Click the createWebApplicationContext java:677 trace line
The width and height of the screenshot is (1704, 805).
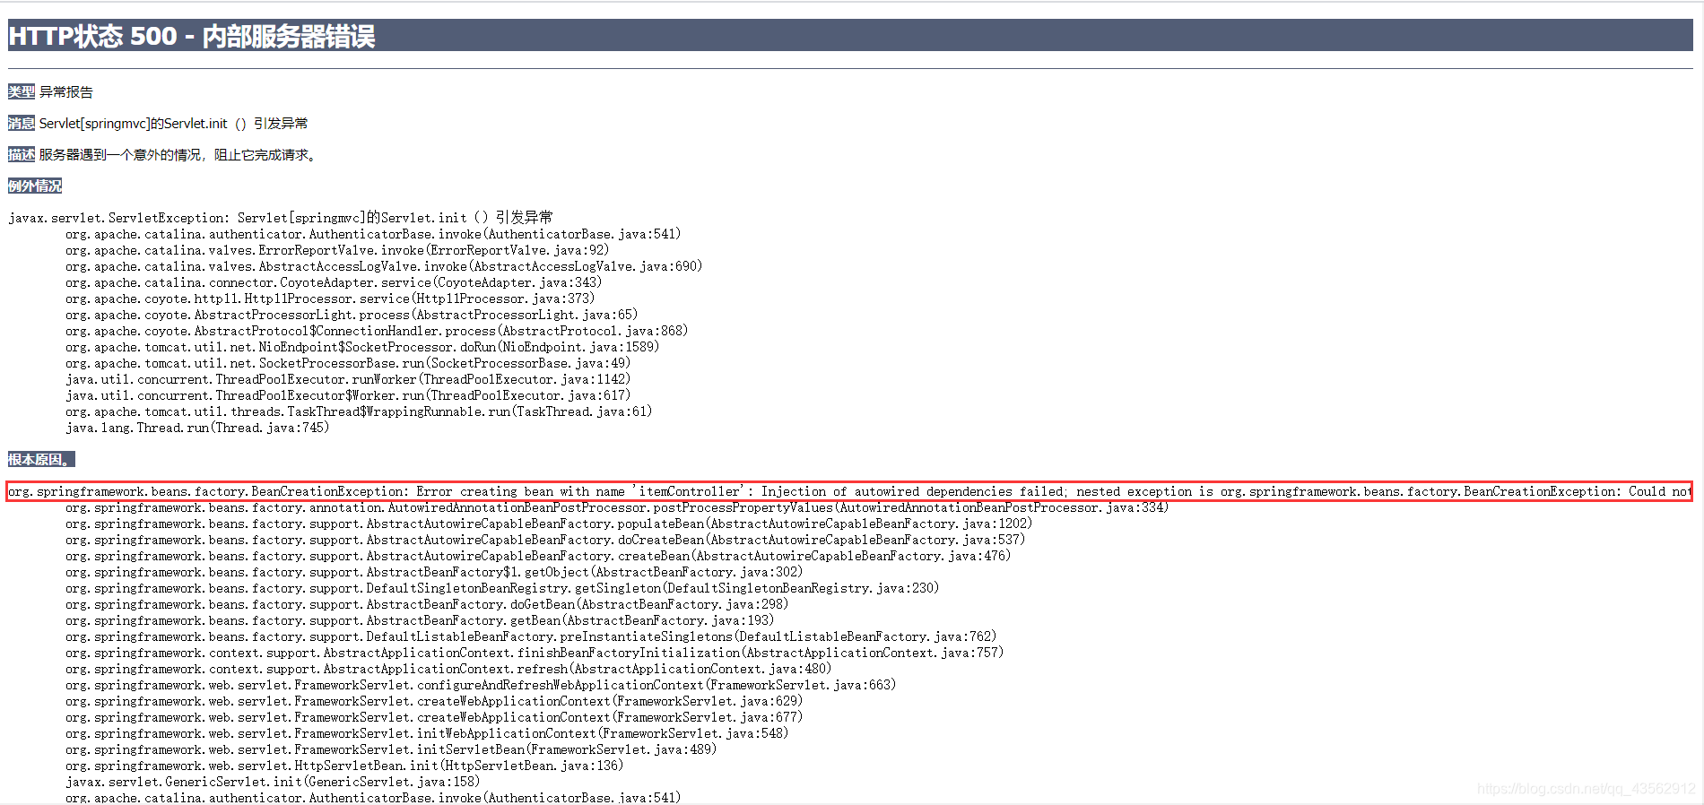click(434, 717)
